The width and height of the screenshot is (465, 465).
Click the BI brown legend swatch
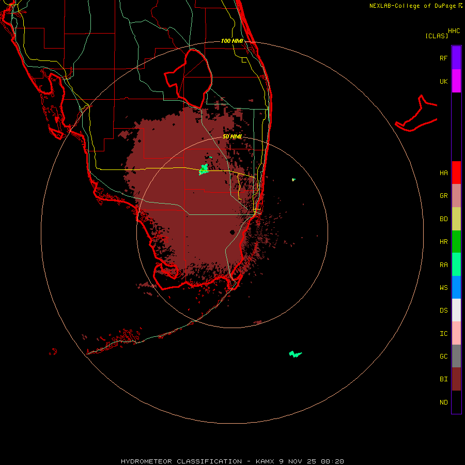[x=456, y=379]
